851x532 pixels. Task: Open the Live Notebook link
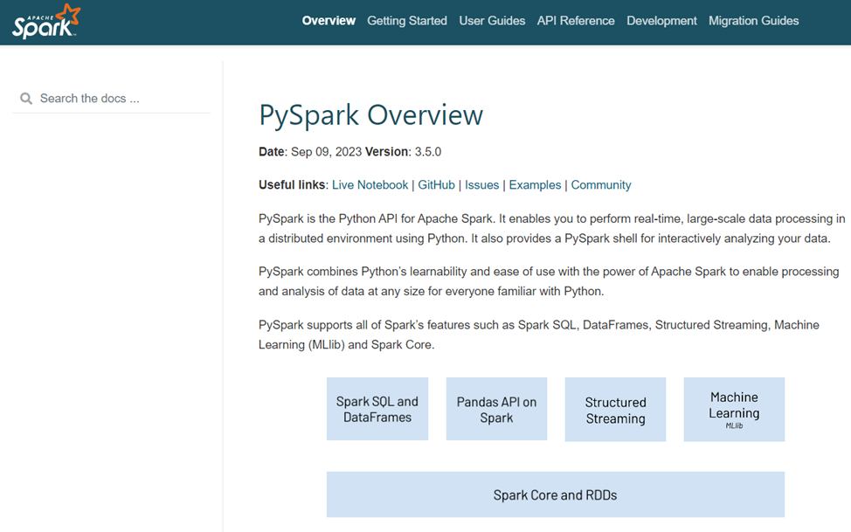[x=370, y=185]
